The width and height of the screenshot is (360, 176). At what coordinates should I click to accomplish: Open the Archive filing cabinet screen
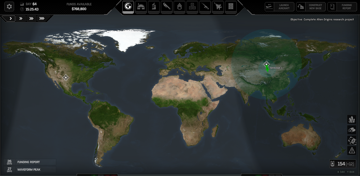(231, 6)
